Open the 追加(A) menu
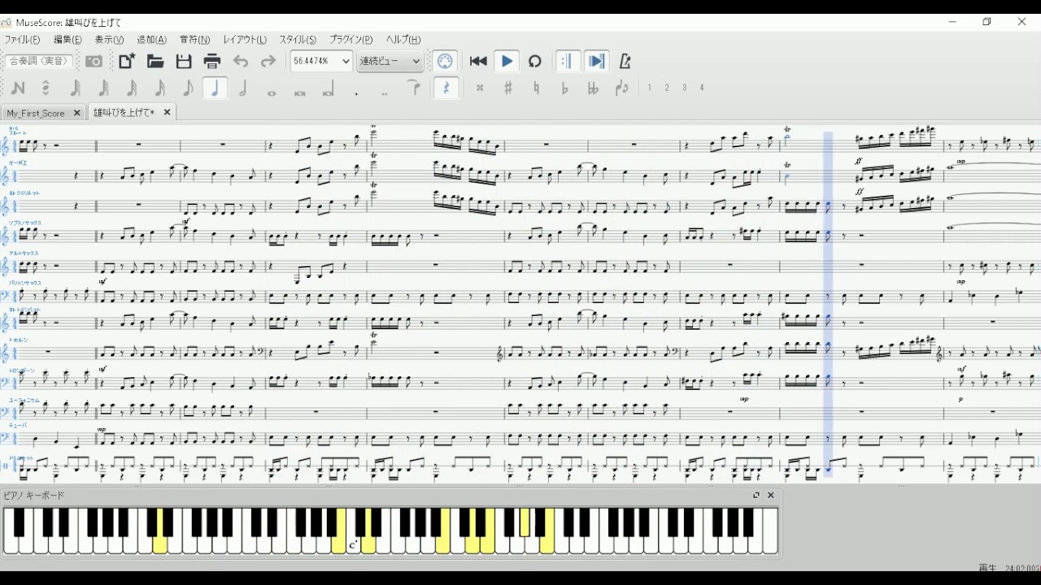This screenshot has height=585, width=1041. (152, 39)
